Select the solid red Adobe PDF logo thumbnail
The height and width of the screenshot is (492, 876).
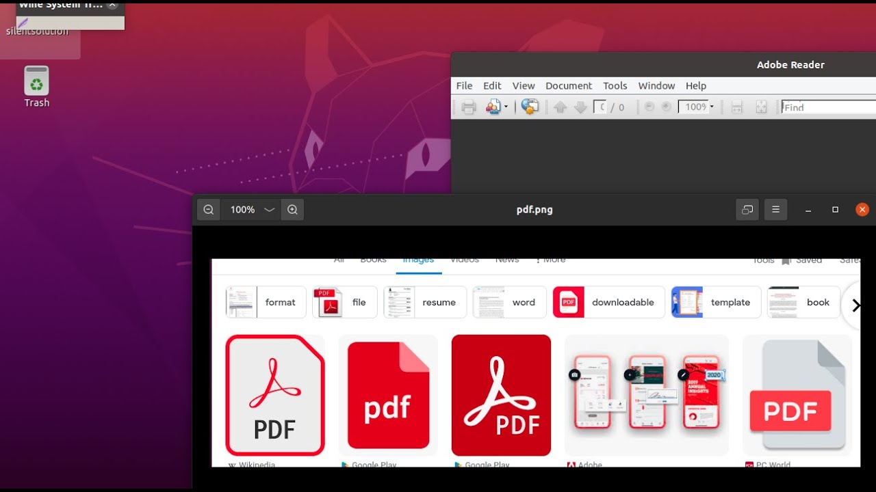[x=501, y=395]
